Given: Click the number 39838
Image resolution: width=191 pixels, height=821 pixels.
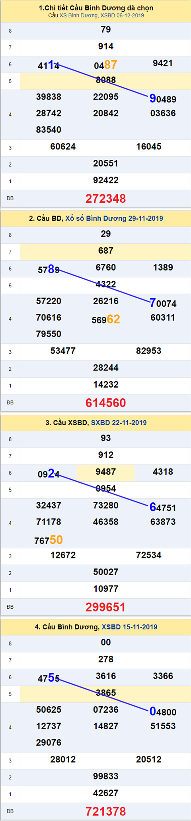Looking at the screenshot, I should coord(49,97).
